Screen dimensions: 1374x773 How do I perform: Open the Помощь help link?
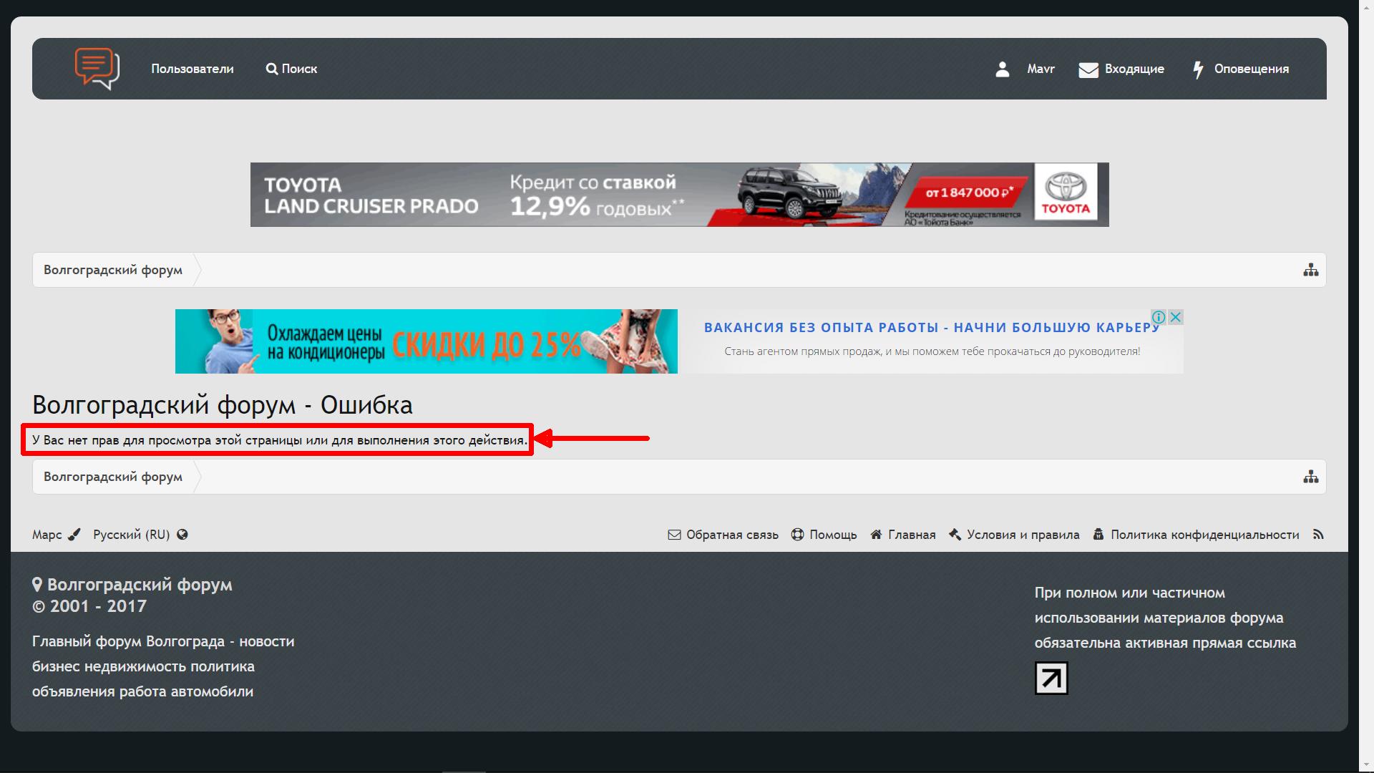(824, 535)
